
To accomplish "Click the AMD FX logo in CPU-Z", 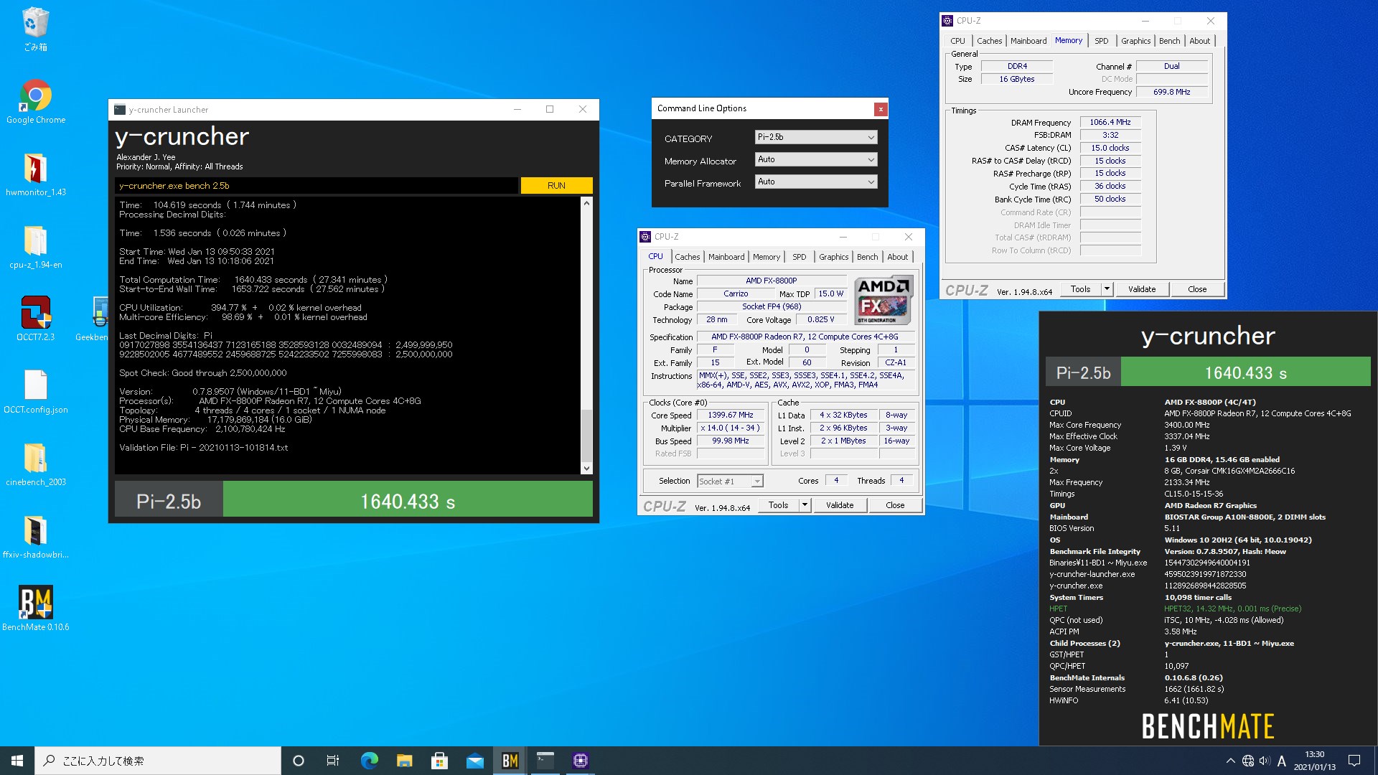I will coord(883,300).
